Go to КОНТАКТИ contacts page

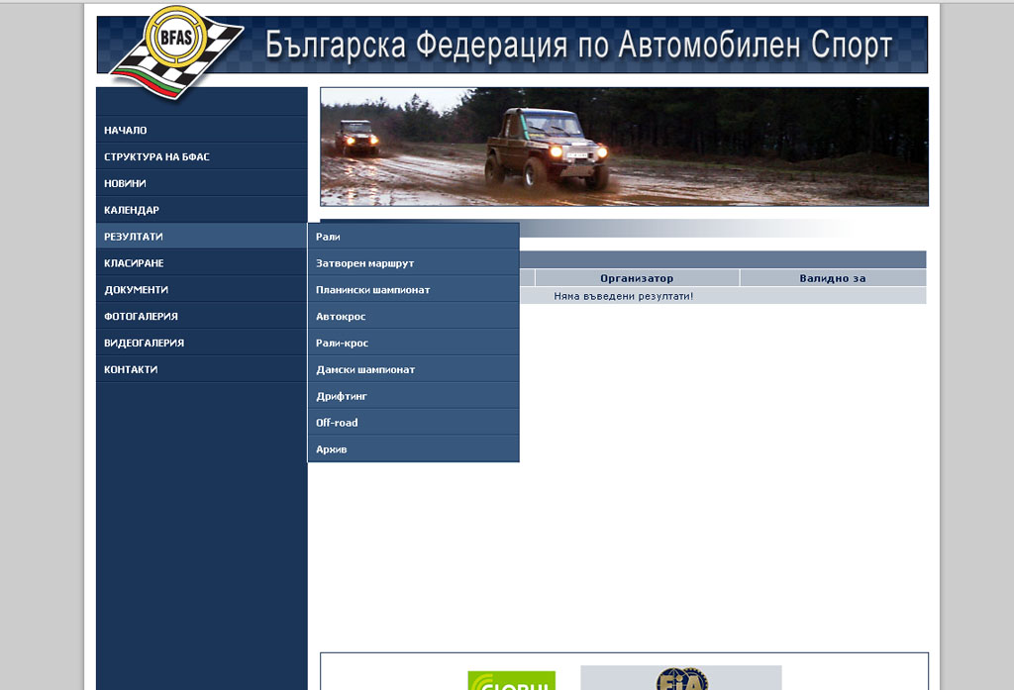(x=131, y=369)
